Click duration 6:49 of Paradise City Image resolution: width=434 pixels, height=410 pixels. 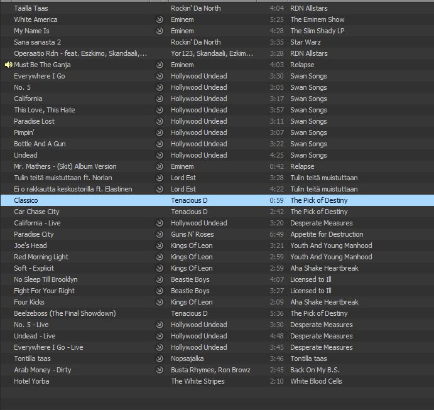276,234
